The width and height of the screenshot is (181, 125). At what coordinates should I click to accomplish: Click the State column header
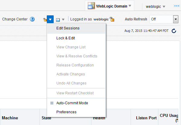pos(46,118)
